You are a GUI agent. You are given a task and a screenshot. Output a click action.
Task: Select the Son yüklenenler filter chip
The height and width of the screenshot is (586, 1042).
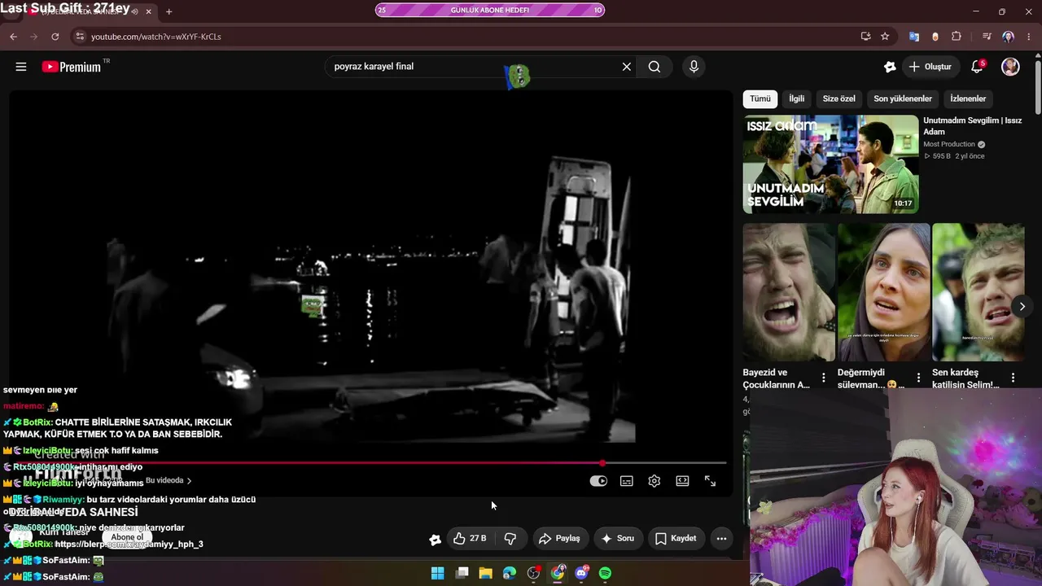[903, 98]
